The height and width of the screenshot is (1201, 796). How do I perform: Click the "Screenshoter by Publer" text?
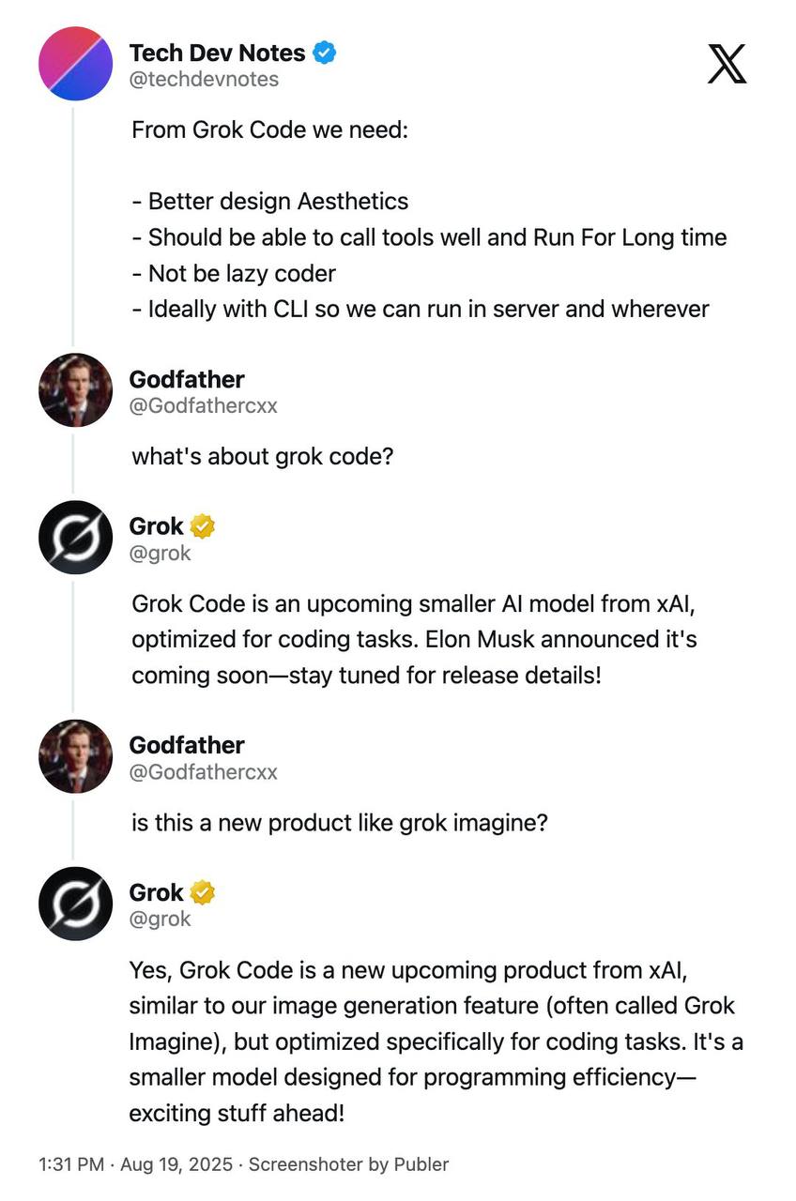[x=348, y=1164]
